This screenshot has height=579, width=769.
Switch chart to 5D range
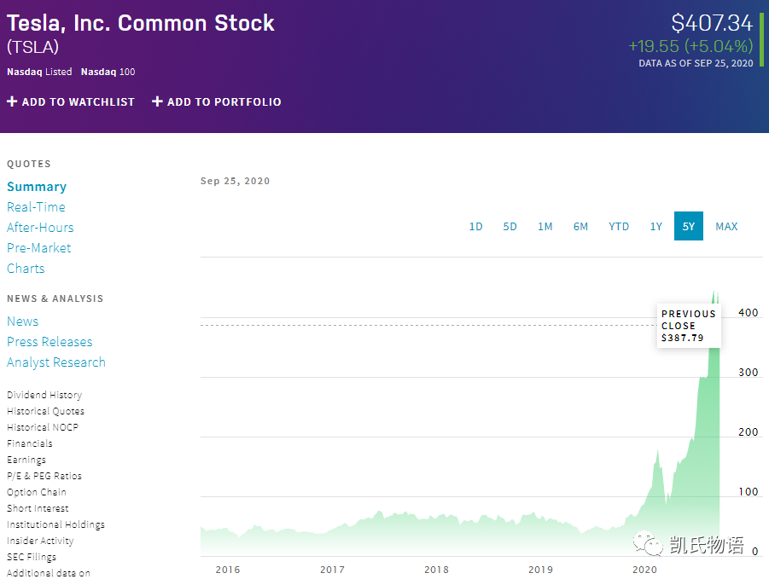point(510,226)
